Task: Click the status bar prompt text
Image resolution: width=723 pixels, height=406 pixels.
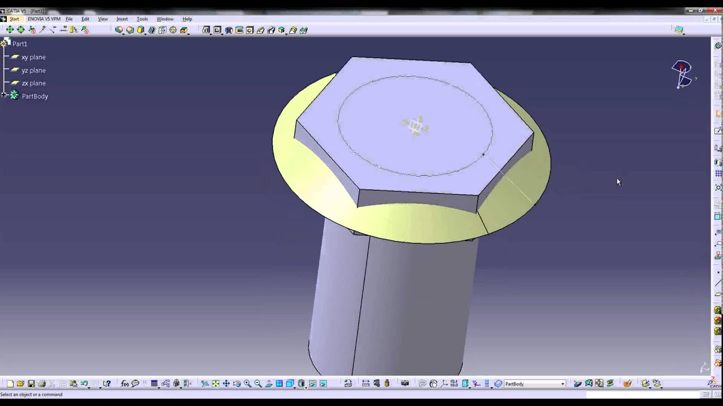Action: pos(31,395)
